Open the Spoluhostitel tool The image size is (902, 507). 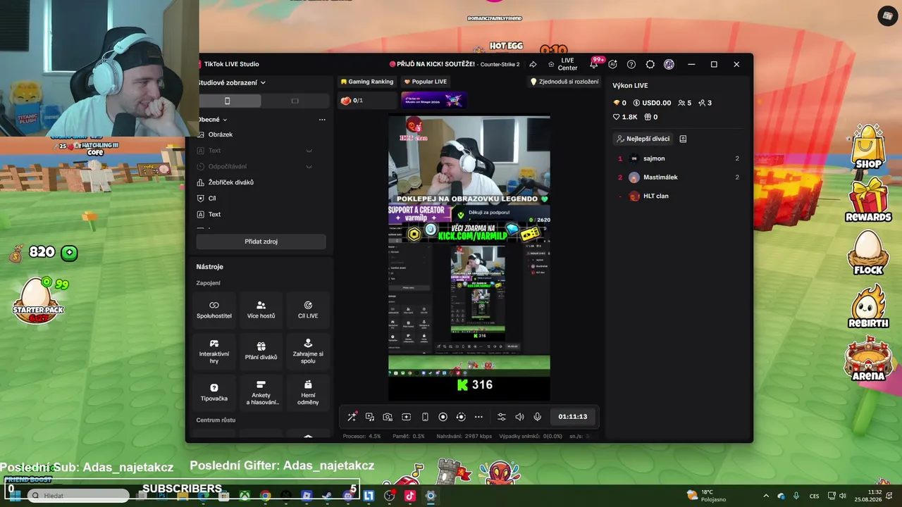[214, 310]
